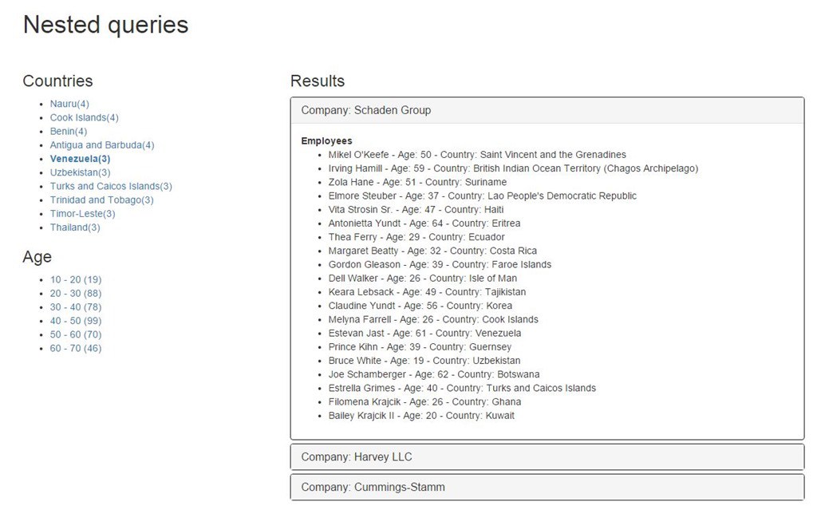Choose Benin(4) in Countries list
The width and height of the screenshot is (817, 506).
point(69,132)
